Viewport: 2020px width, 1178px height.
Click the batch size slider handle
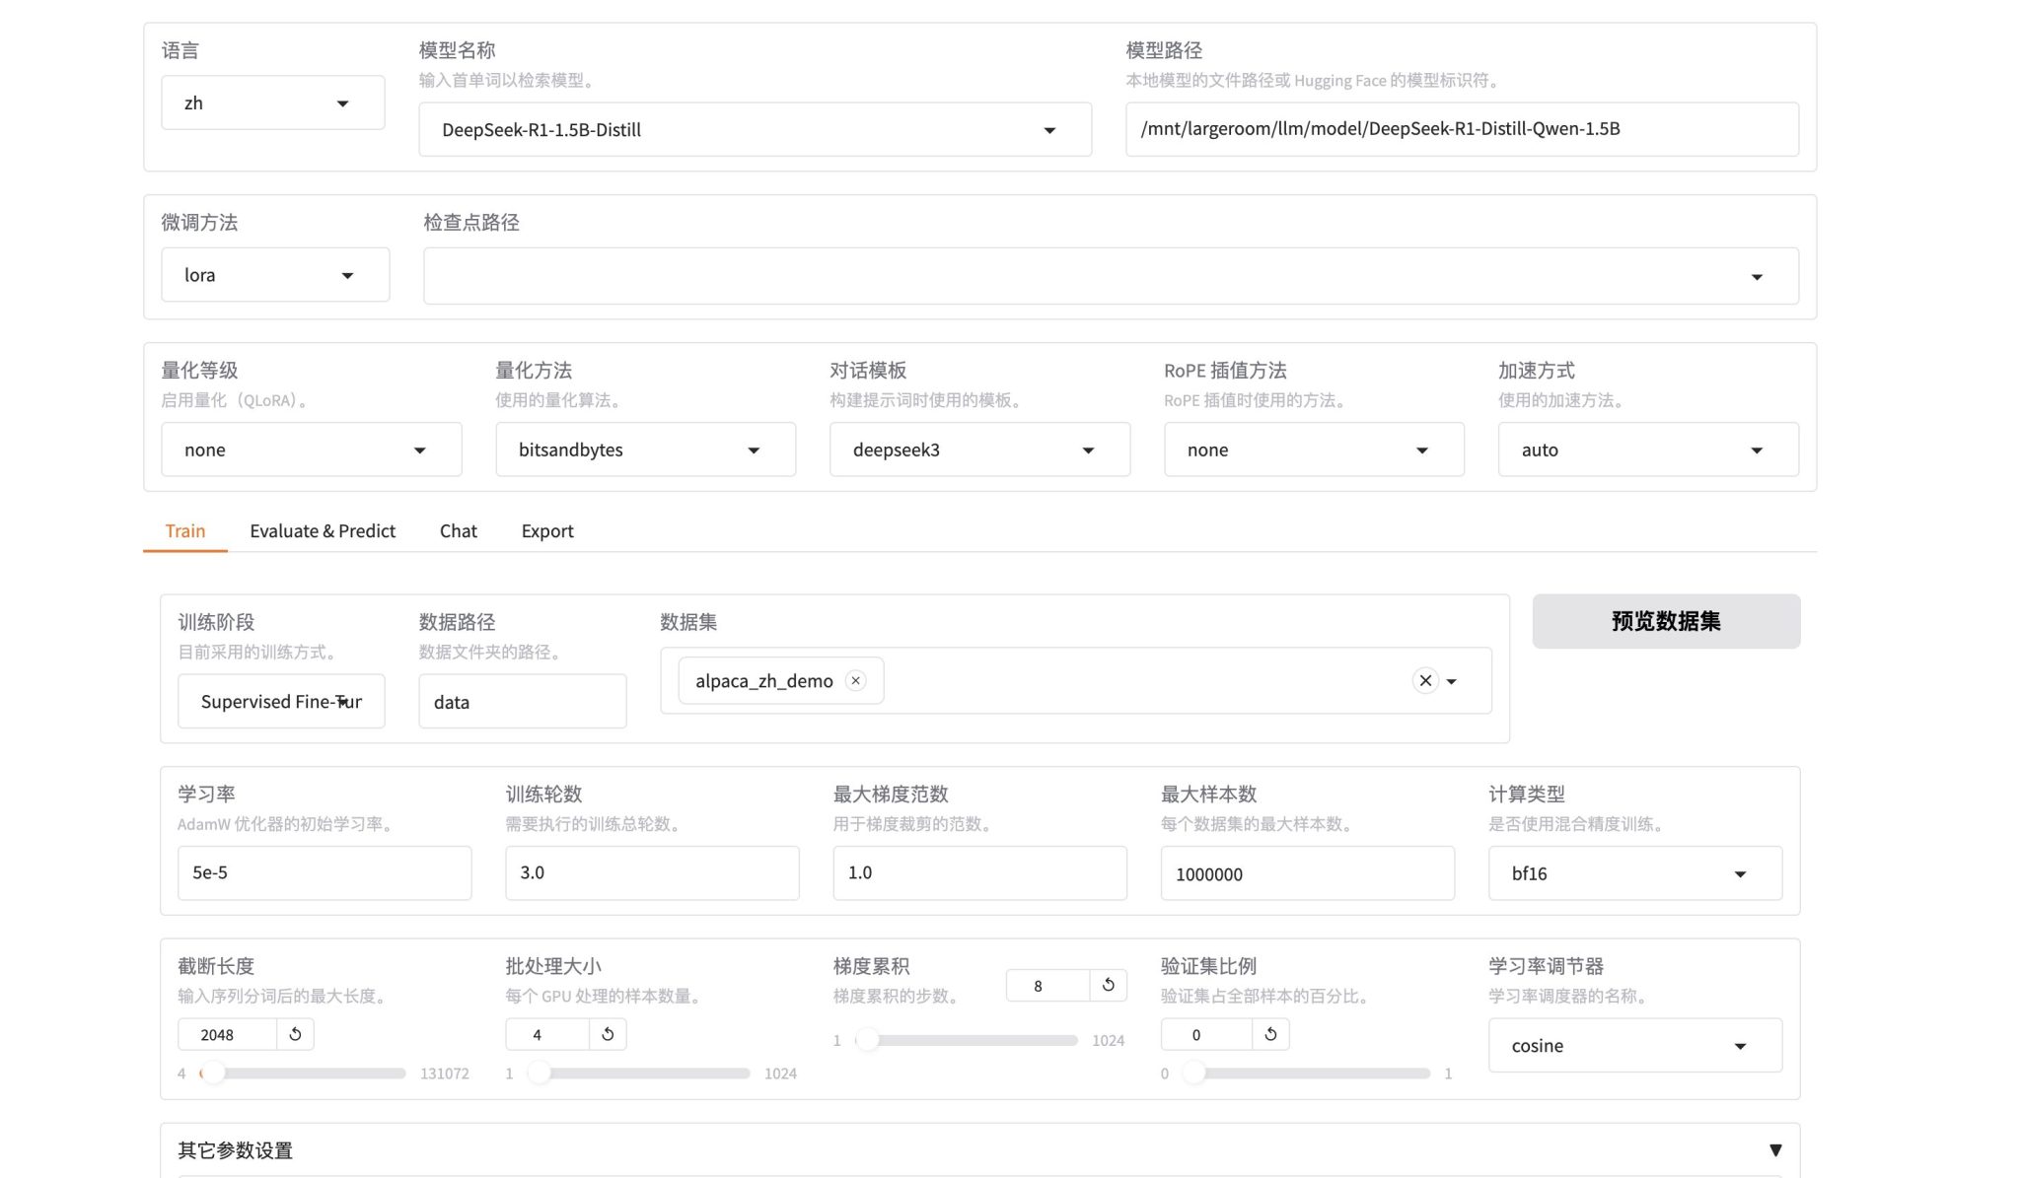(x=540, y=1073)
